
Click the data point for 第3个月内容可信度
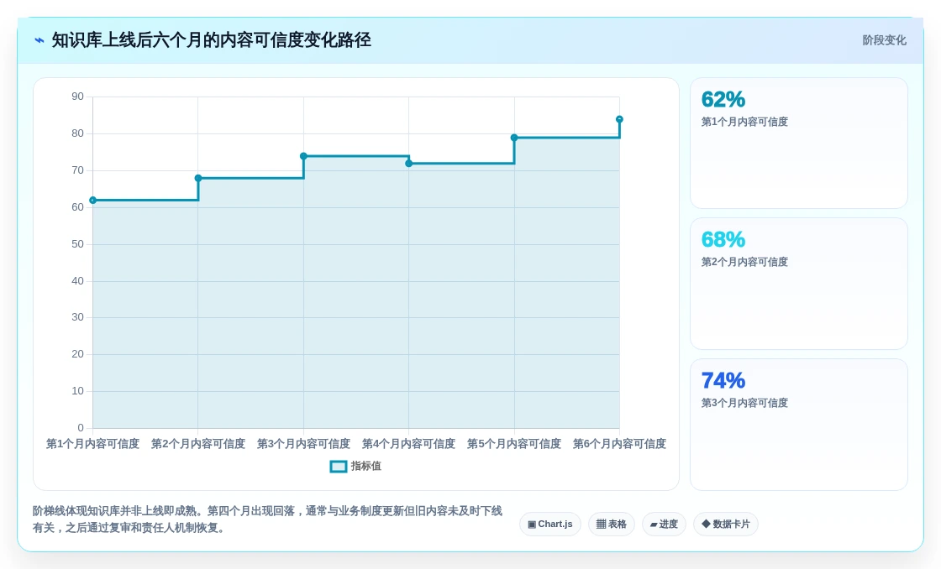tap(303, 156)
